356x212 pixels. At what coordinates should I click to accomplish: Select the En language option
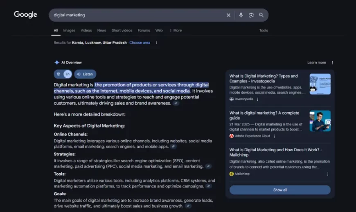68,74
